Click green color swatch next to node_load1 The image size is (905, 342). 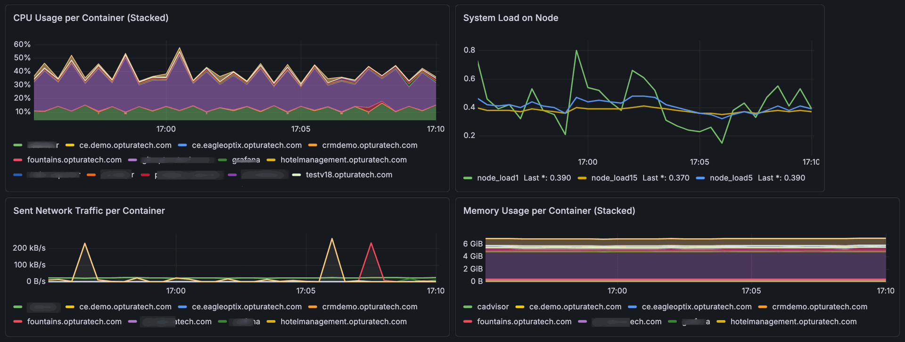468,178
